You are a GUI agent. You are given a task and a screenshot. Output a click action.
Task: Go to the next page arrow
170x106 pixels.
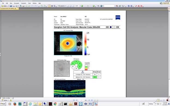tap(89, 100)
